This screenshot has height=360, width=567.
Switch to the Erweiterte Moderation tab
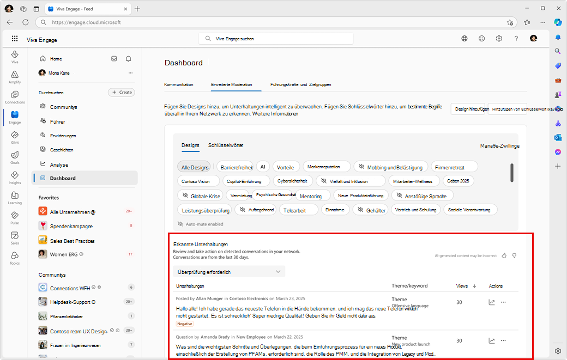tap(231, 84)
